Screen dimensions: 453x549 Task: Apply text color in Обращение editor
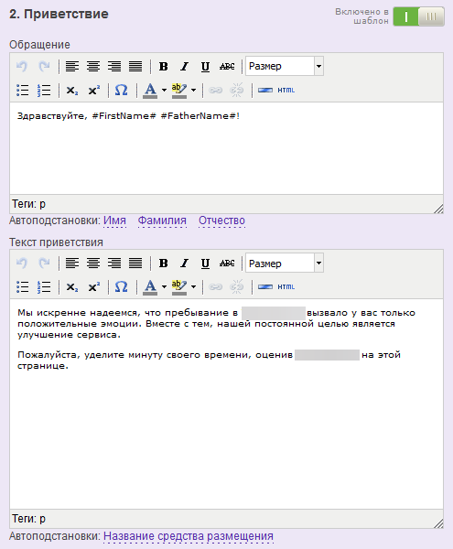pos(150,91)
